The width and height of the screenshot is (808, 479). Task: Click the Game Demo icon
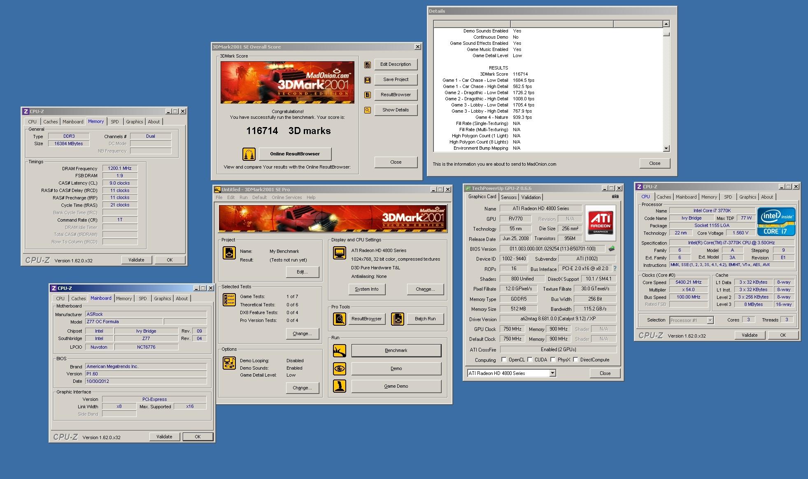[x=340, y=386]
